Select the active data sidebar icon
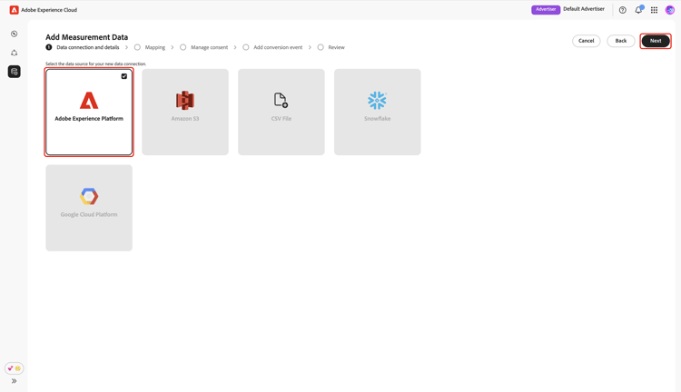Viewport: 681px width, 392px height. (x=15, y=72)
